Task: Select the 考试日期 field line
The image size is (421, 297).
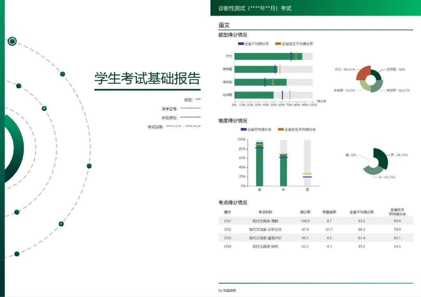Action: [174, 127]
